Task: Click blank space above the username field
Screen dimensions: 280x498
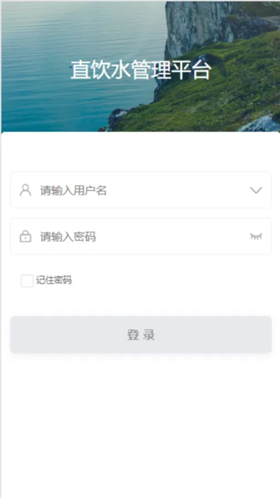Action: (x=141, y=153)
